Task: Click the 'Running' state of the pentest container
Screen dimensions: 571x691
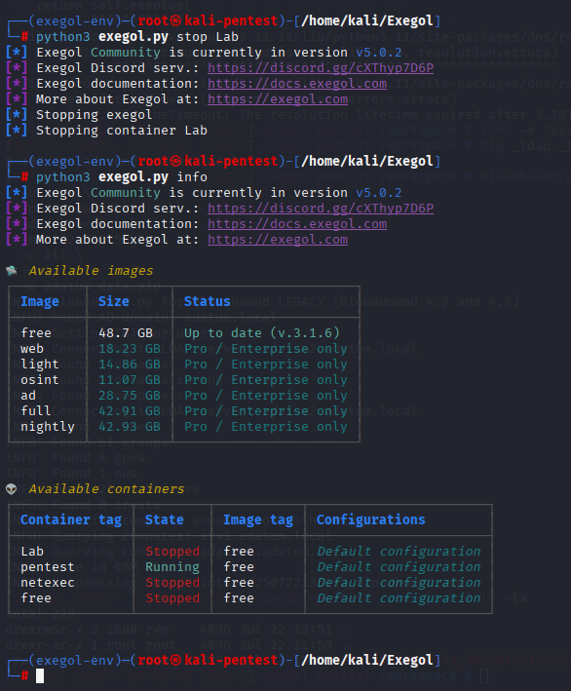Action: (x=172, y=567)
